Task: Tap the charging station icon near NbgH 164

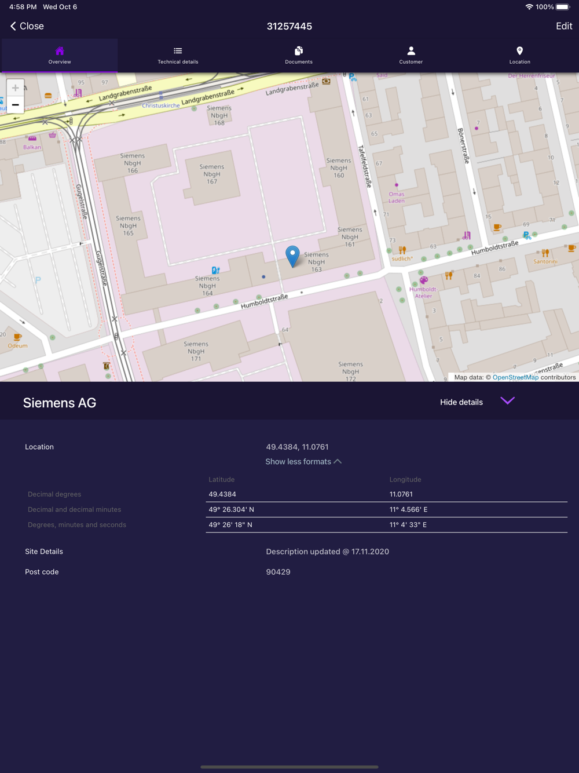Action: [215, 270]
